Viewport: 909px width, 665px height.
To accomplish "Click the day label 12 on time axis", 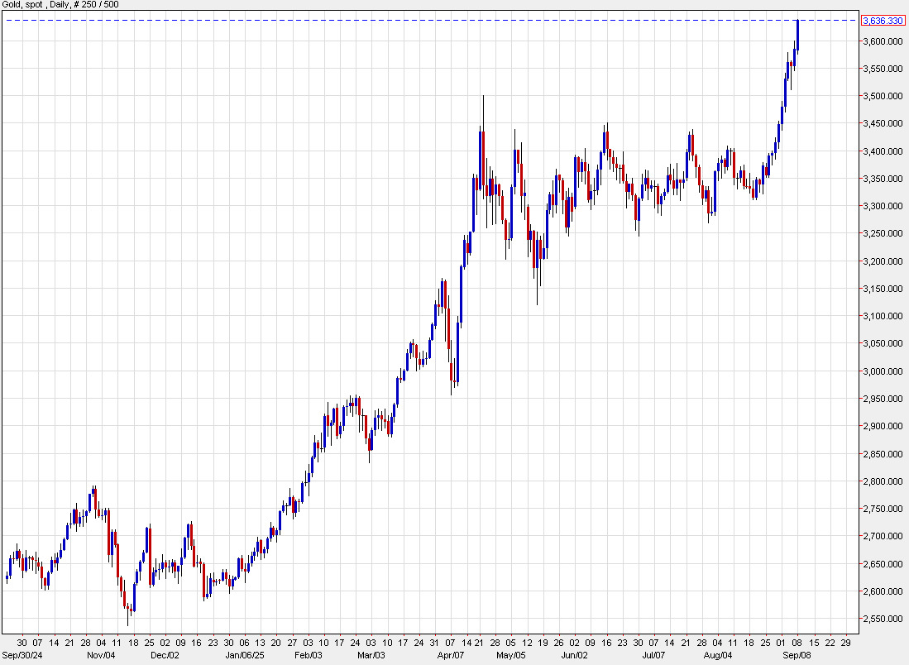I will (527, 643).
